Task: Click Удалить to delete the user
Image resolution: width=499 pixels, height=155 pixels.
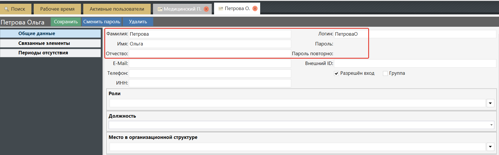Action: 138,22
